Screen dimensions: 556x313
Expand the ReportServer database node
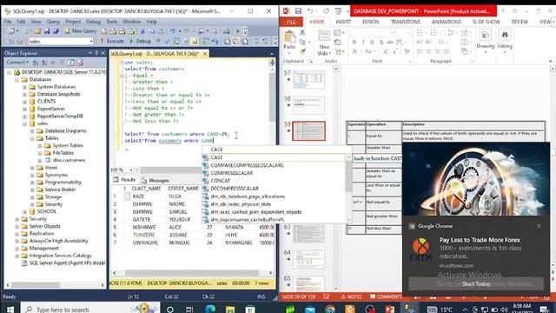[x=24, y=109]
